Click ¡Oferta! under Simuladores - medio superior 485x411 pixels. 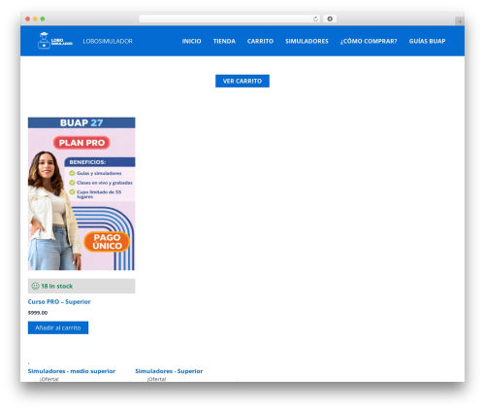(49, 379)
